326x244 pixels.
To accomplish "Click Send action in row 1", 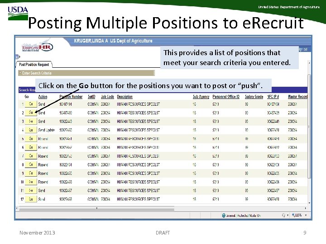I will (x=42, y=104).
